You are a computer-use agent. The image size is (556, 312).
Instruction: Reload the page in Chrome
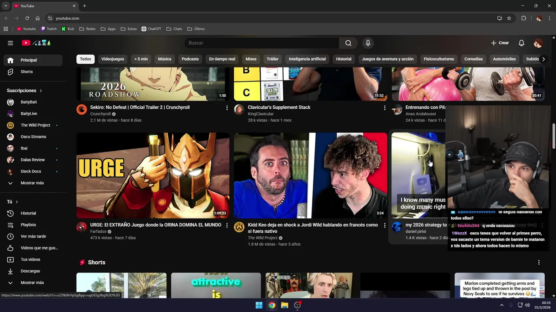pyautogui.click(x=27, y=18)
